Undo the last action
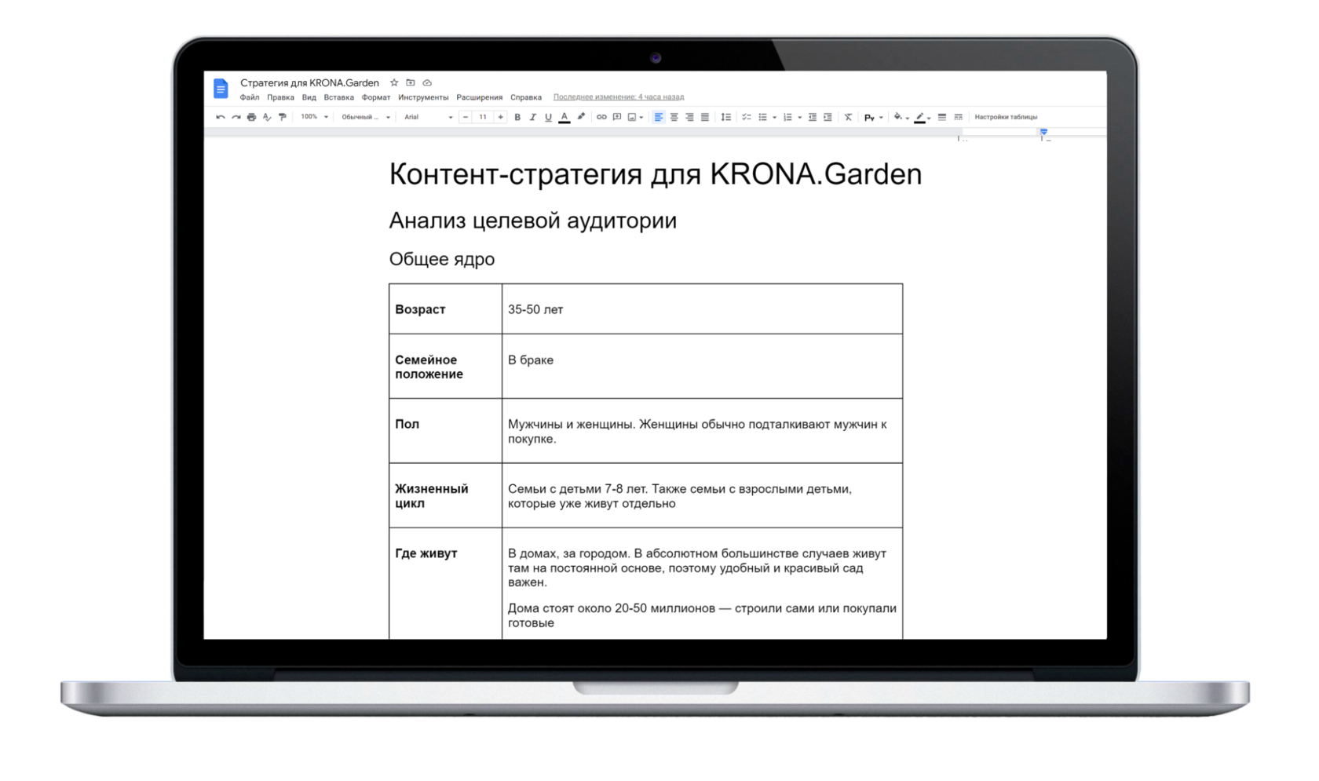Viewport: 1319px width, 781px height. pos(221,117)
